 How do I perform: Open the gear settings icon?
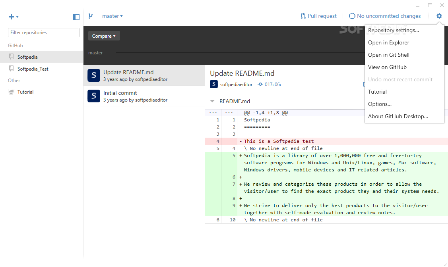(x=439, y=16)
